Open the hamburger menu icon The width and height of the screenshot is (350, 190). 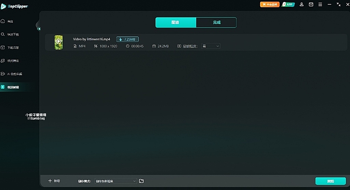click(x=320, y=5)
